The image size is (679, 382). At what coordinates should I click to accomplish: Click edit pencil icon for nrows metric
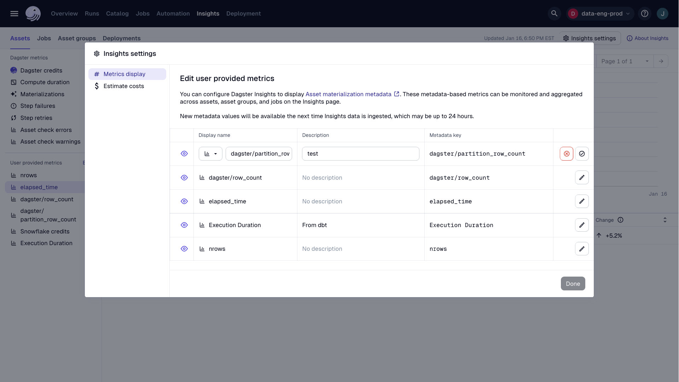click(x=581, y=249)
